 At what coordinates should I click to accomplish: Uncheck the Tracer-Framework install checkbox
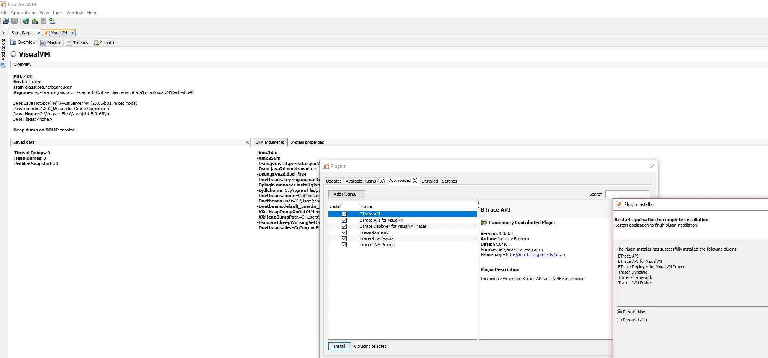click(x=344, y=238)
